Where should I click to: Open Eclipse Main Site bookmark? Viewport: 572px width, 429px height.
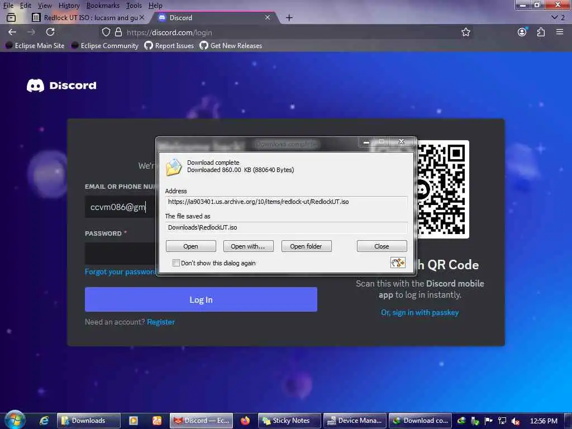[x=35, y=46]
